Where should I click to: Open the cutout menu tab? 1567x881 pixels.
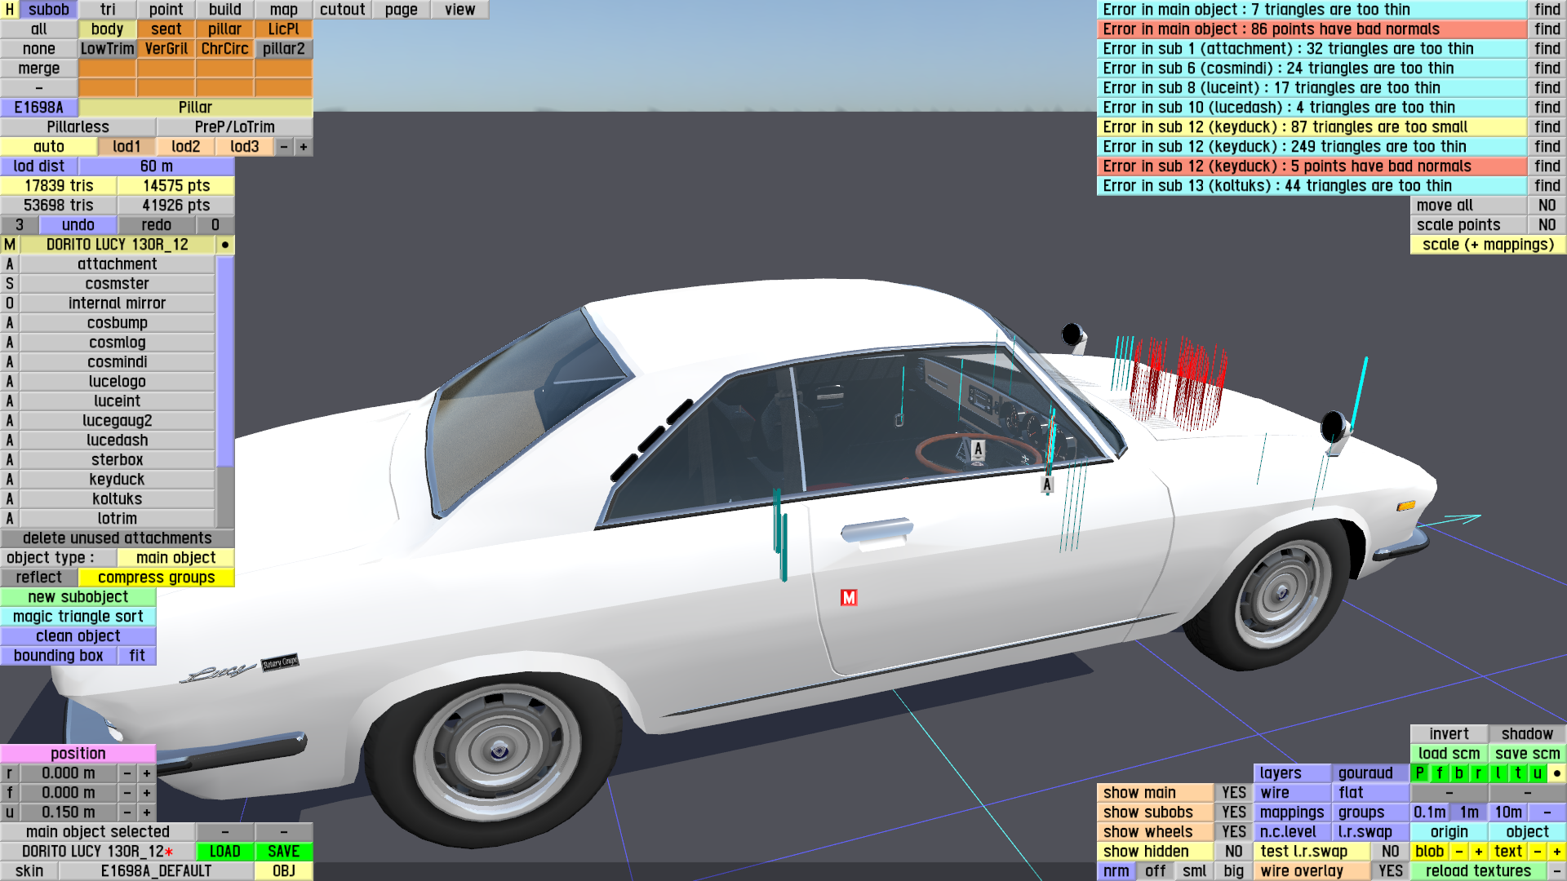(342, 10)
